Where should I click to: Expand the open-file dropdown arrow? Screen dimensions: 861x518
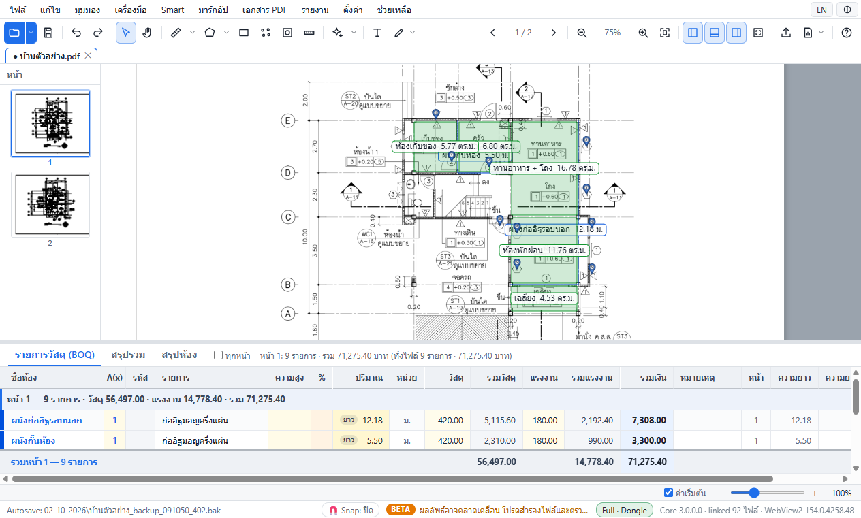tap(31, 33)
